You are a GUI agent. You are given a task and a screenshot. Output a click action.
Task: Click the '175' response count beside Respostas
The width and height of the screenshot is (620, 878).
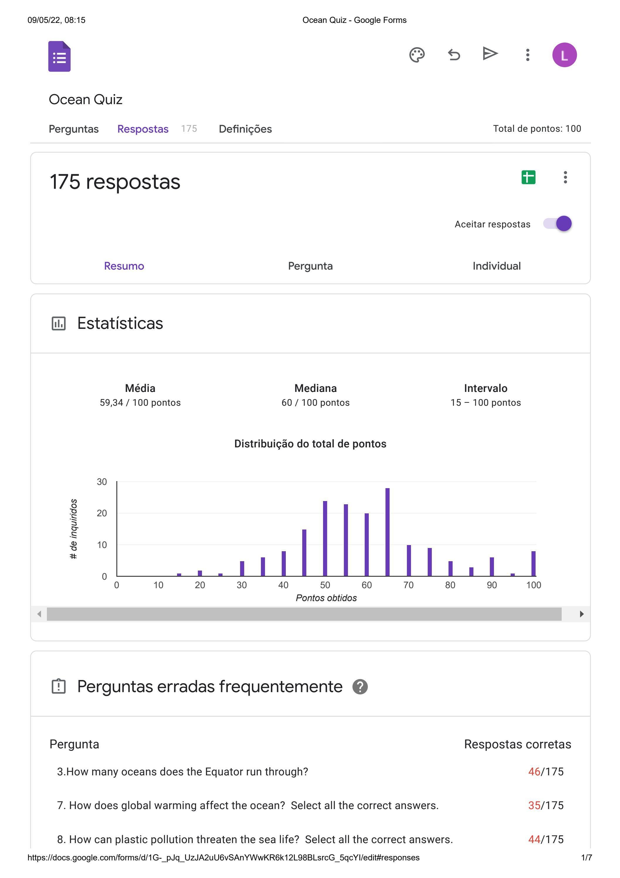pyautogui.click(x=189, y=128)
